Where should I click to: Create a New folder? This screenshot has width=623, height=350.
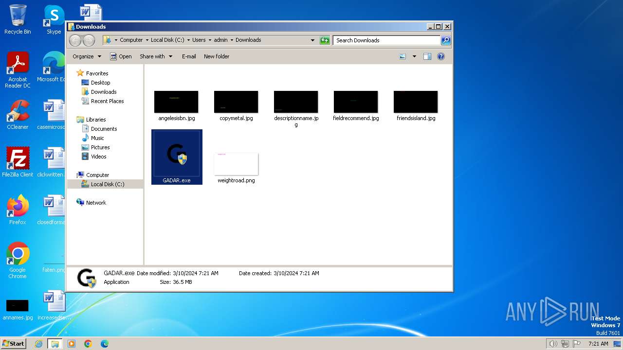tap(217, 56)
